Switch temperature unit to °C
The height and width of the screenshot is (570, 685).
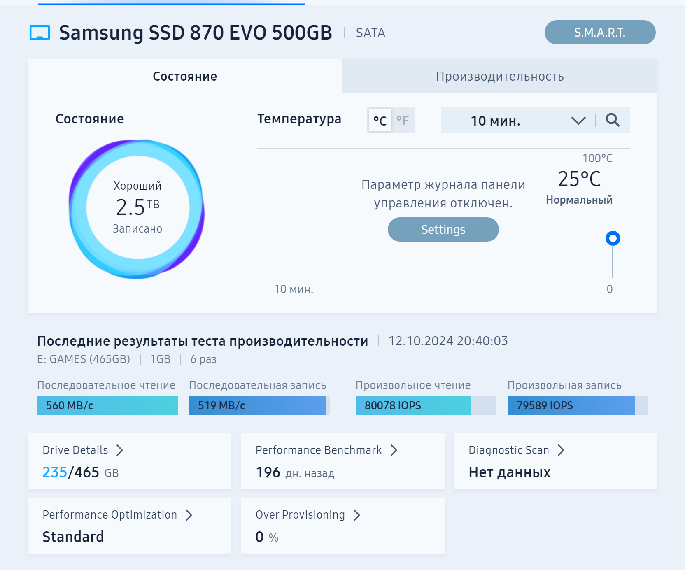[x=380, y=121]
